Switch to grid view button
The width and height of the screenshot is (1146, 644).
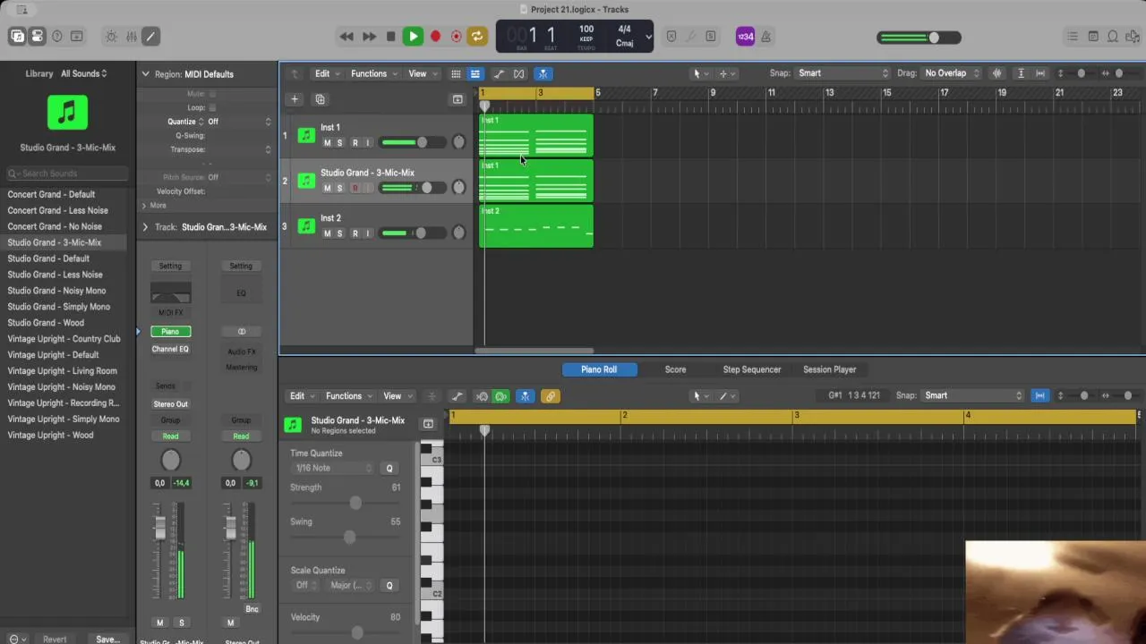pyautogui.click(x=456, y=73)
